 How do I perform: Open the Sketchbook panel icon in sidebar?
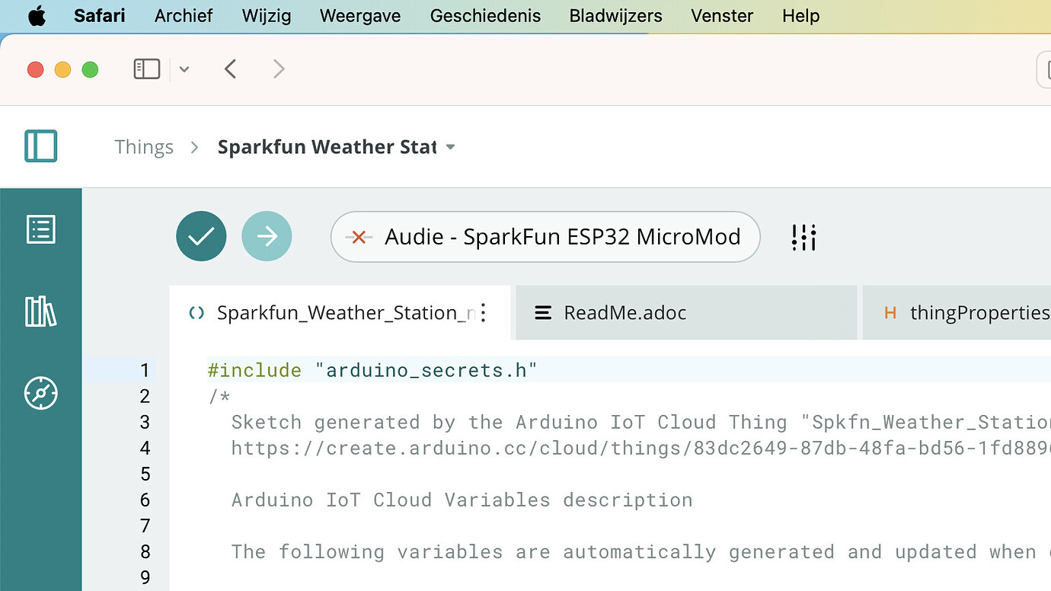coord(41,228)
